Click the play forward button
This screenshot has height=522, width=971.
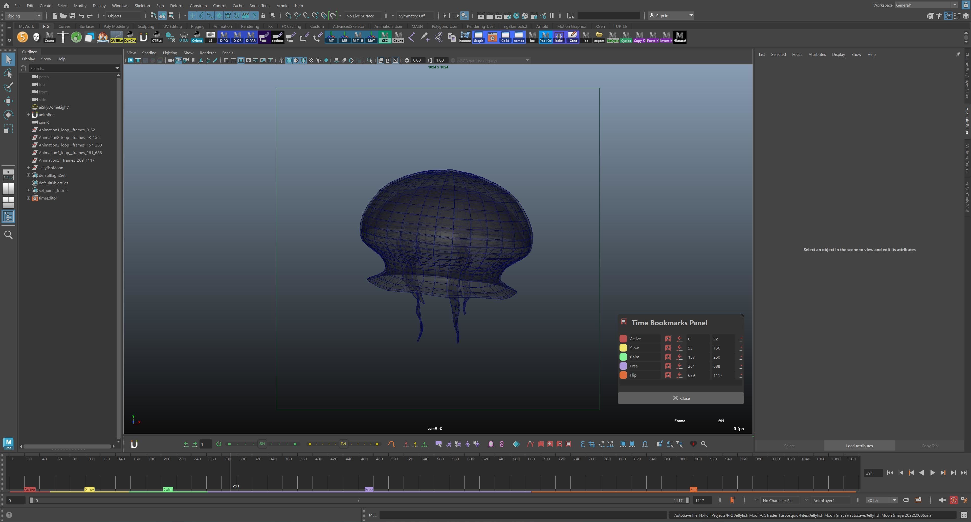point(932,473)
